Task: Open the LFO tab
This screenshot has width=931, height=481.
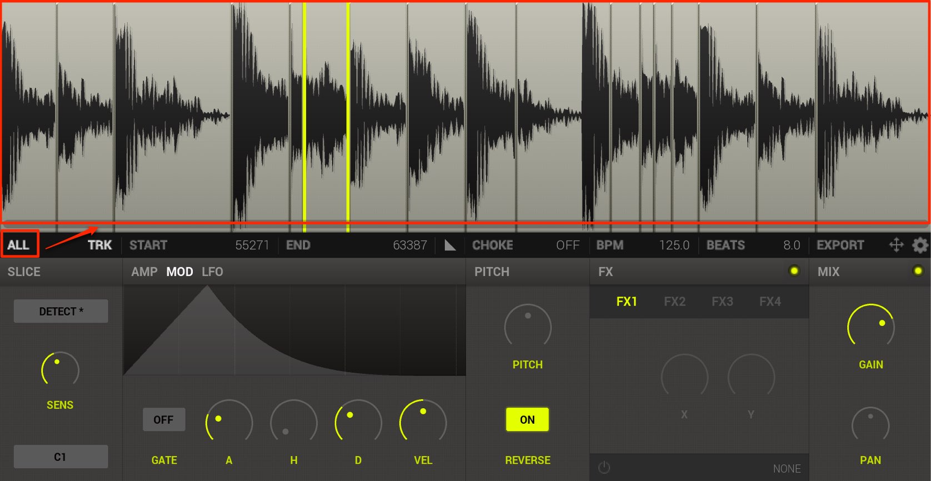Action: pos(212,272)
